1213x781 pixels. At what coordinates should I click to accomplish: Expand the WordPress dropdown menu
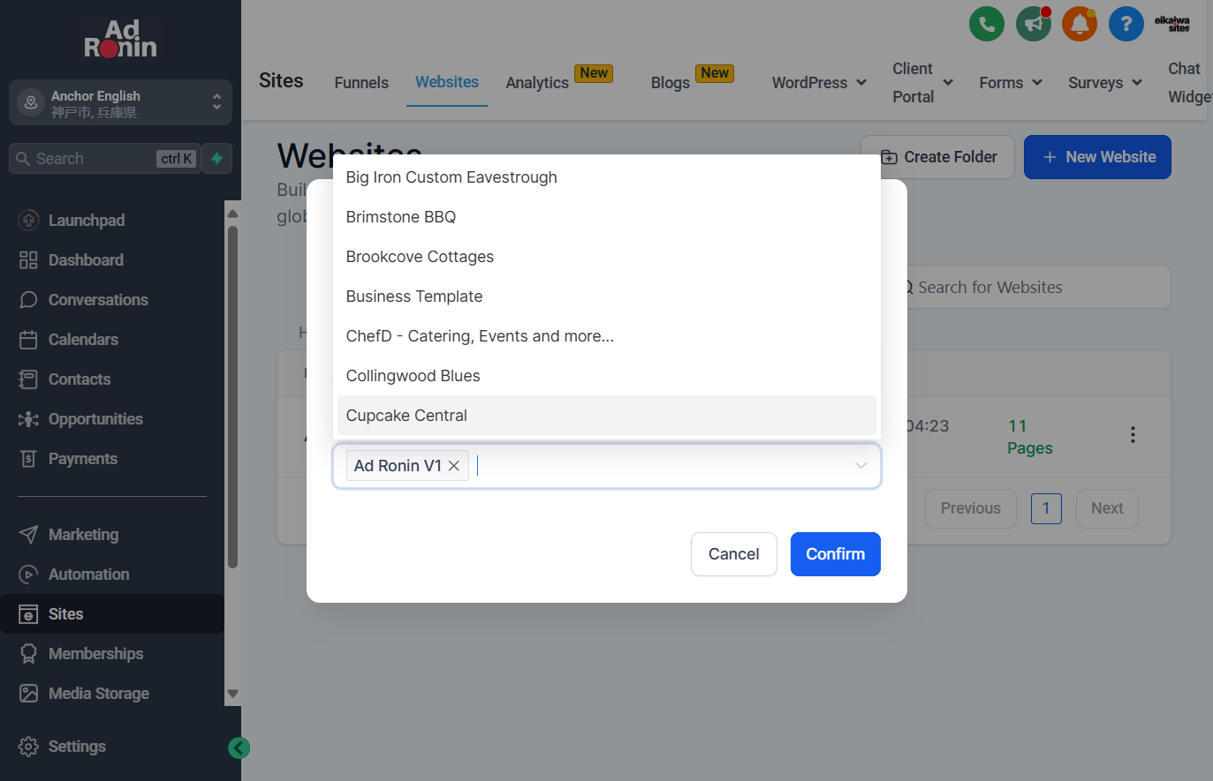point(819,82)
